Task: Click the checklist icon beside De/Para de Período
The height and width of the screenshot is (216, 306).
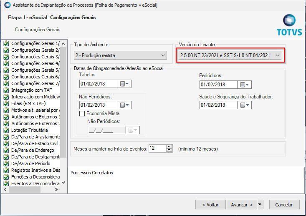Action: [6, 163]
